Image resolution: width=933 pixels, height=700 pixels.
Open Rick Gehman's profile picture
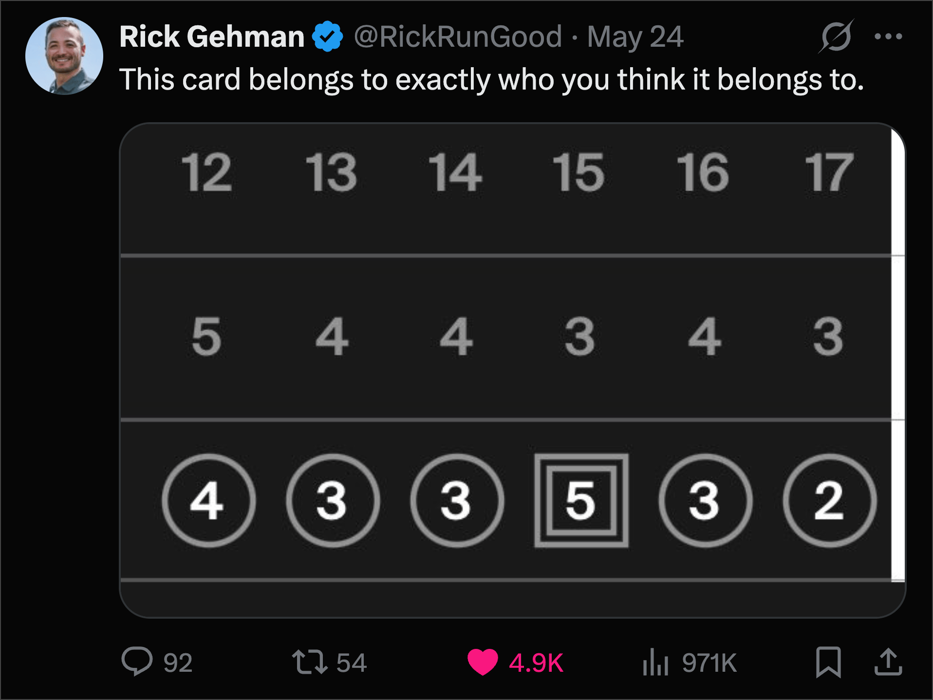tap(64, 56)
